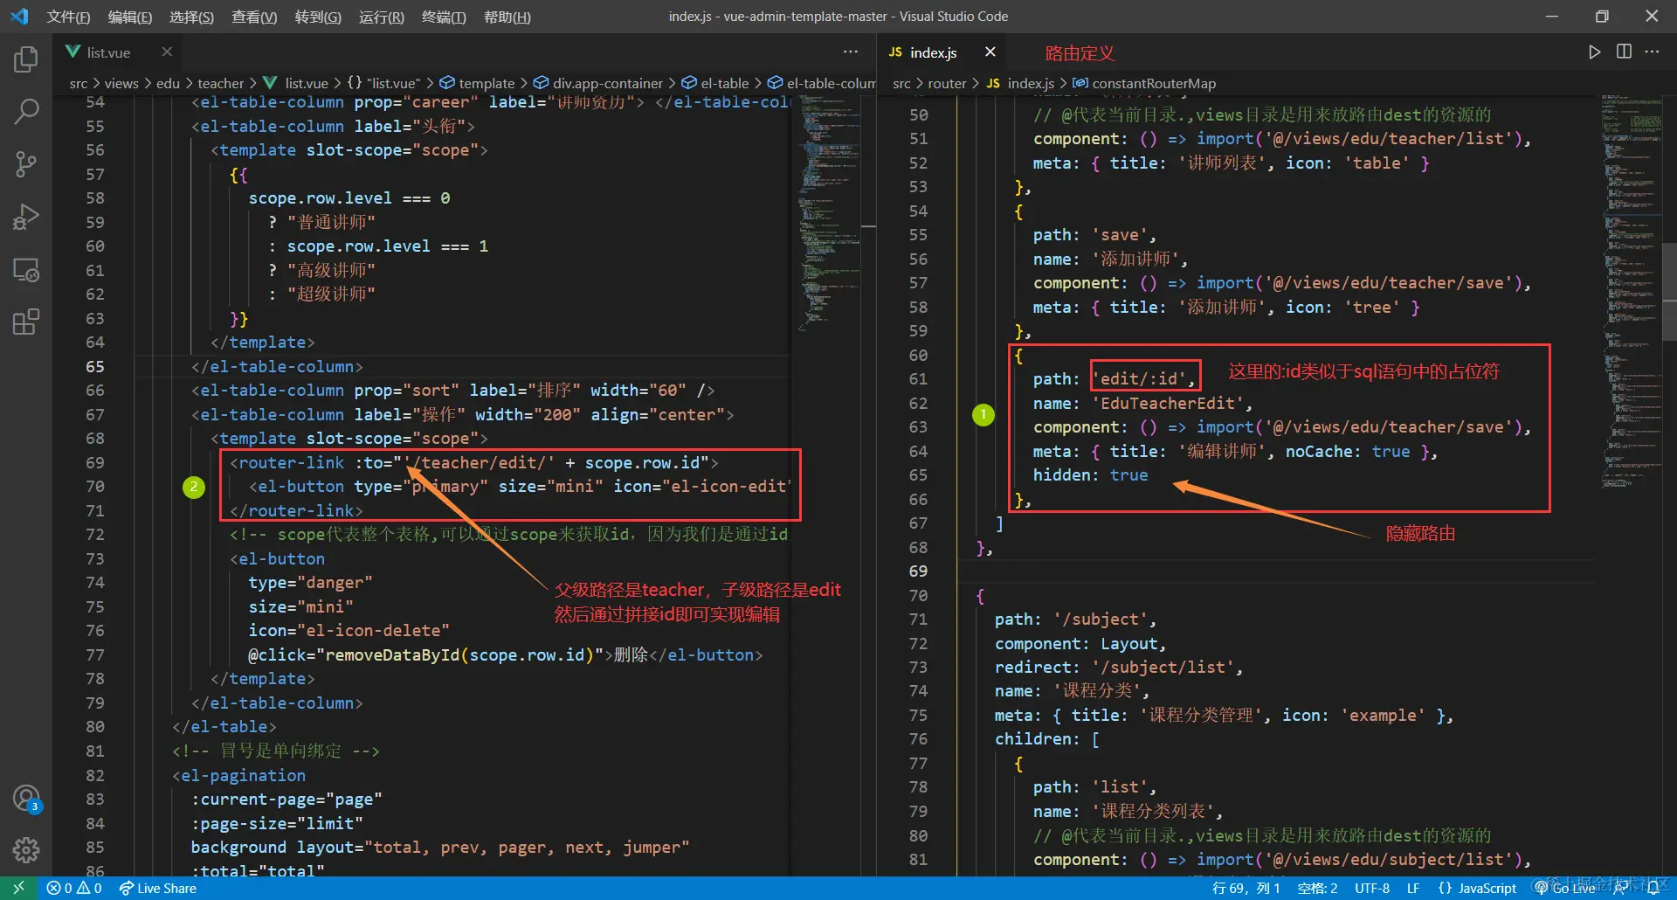Open the 终端(T) menu

(x=444, y=17)
